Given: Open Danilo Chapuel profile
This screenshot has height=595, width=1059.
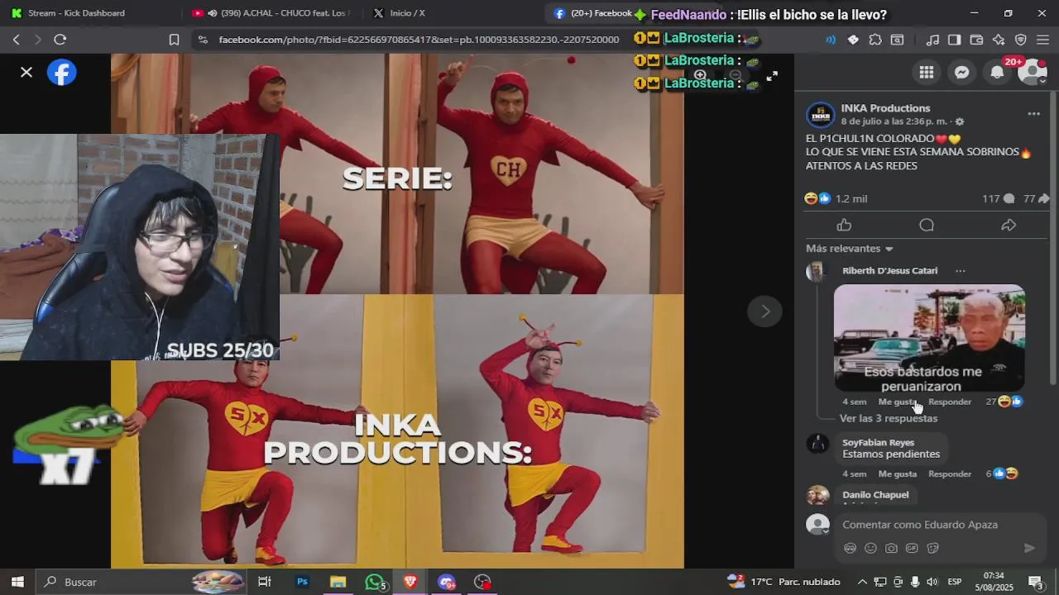Looking at the screenshot, I should (875, 495).
